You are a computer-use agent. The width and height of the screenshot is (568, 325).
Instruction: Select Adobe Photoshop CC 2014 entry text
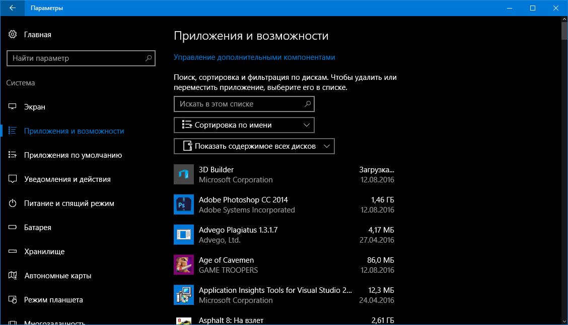pyautogui.click(x=243, y=199)
